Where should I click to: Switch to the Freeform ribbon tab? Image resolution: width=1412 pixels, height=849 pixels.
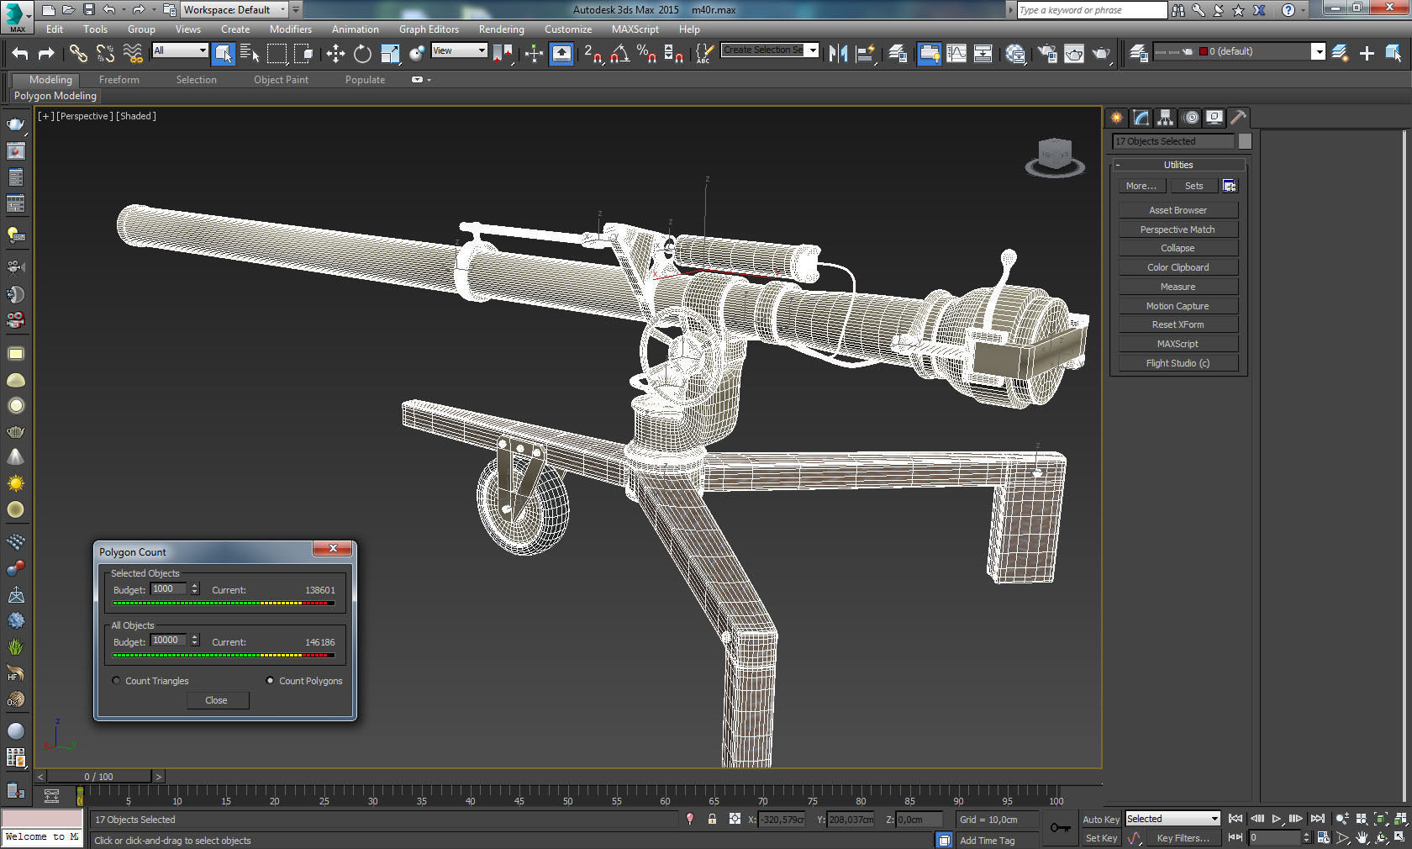(x=119, y=80)
